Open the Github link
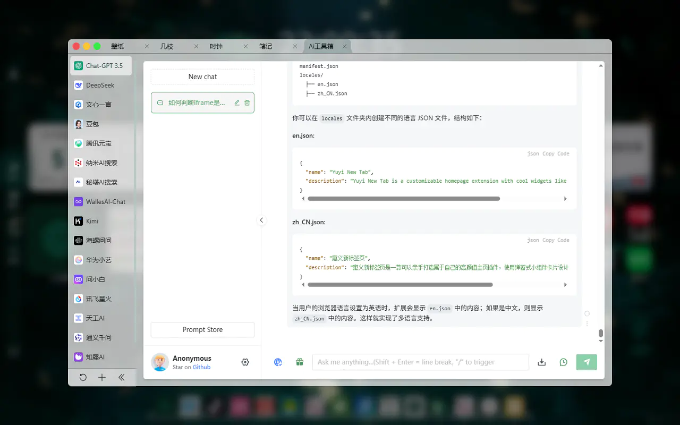 (x=201, y=367)
